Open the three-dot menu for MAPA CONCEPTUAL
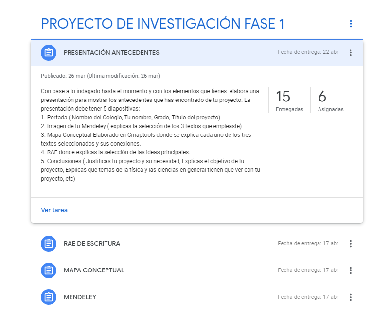390x319 pixels. pos(351,270)
